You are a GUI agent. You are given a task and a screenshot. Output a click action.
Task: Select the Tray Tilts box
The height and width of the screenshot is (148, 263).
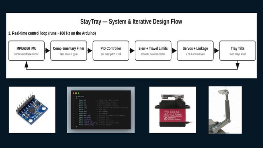point(238,51)
